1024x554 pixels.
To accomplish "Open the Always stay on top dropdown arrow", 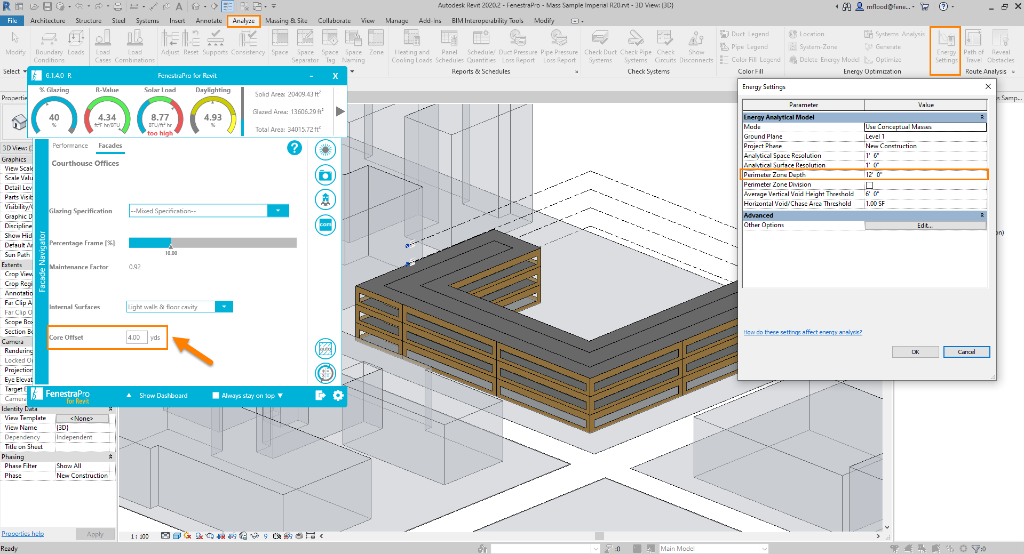I will coord(280,396).
